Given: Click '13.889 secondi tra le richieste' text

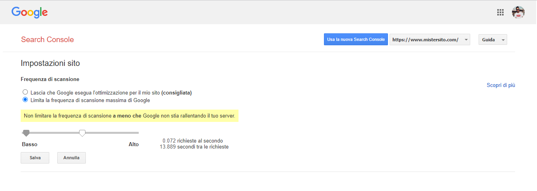Looking at the screenshot, I should 194,147.
